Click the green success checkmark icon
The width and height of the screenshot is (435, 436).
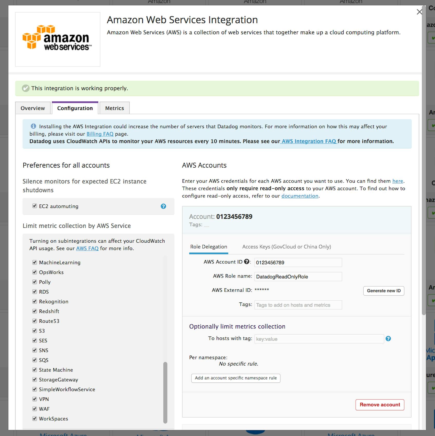click(x=25, y=88)
